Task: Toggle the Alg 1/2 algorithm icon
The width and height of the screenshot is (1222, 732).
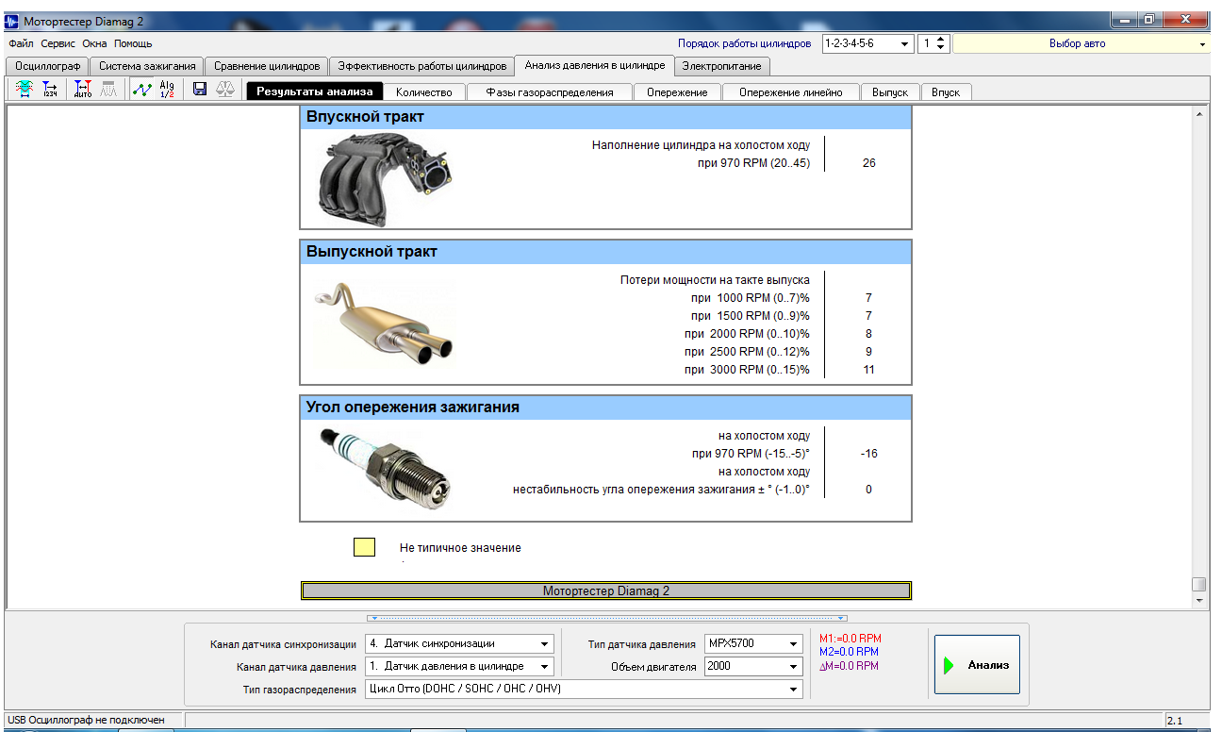Action: pos(167,90)
